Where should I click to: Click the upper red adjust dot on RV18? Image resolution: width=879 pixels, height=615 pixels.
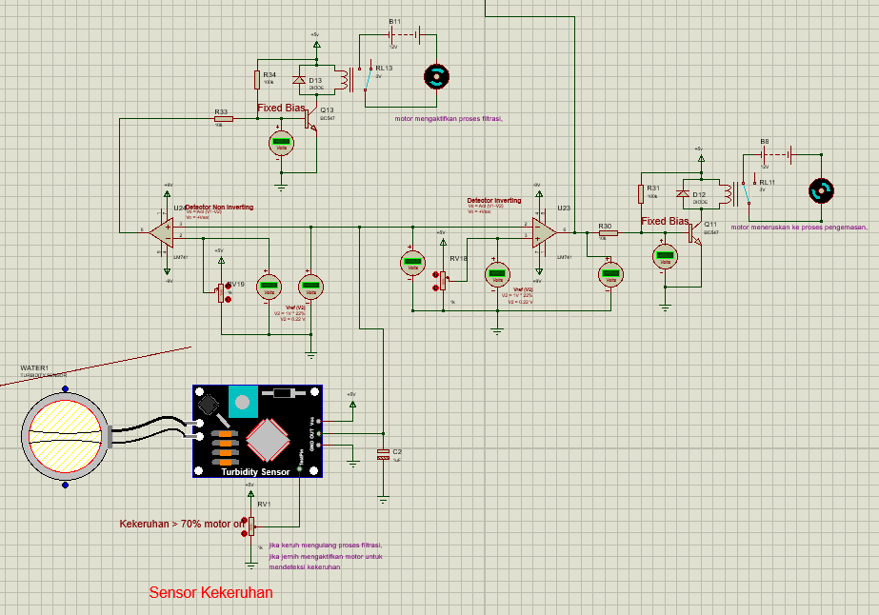tap(435, 275)
